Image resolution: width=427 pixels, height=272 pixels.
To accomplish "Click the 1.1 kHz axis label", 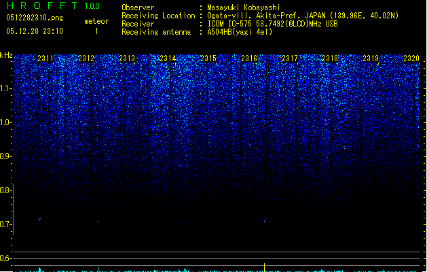I will pos(6,88).
